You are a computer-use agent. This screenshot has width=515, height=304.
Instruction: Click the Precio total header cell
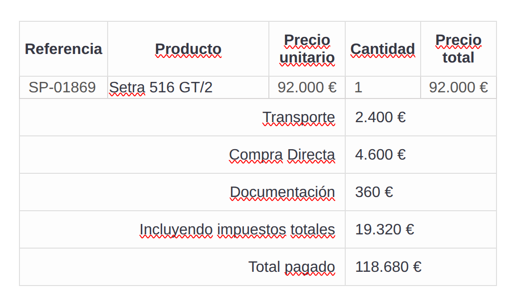[x=458, y=49]
